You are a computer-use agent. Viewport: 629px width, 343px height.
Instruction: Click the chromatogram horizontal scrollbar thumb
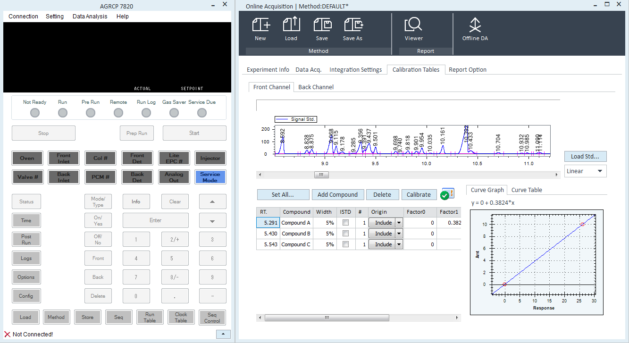click(321, 175)
